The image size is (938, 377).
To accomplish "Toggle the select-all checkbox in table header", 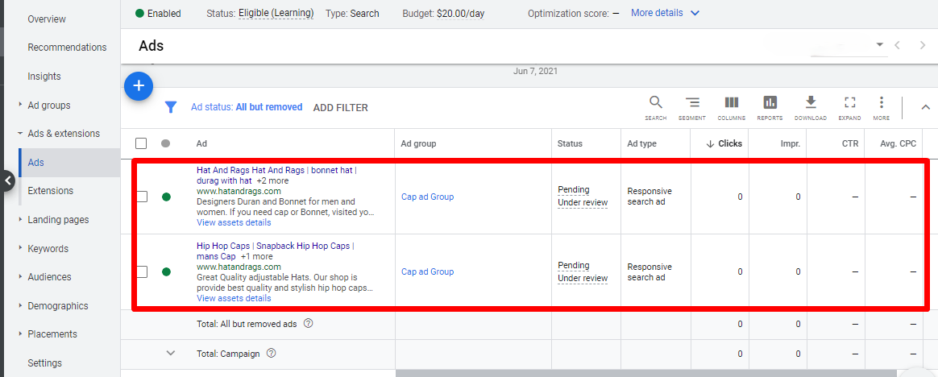I will (x=141, y=143).
